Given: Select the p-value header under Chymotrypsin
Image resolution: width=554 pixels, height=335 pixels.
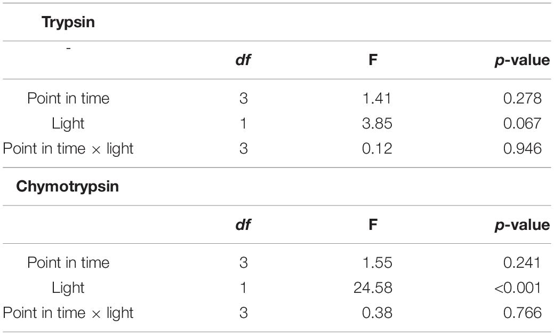Looking at the screenshot, I should 522,226.
